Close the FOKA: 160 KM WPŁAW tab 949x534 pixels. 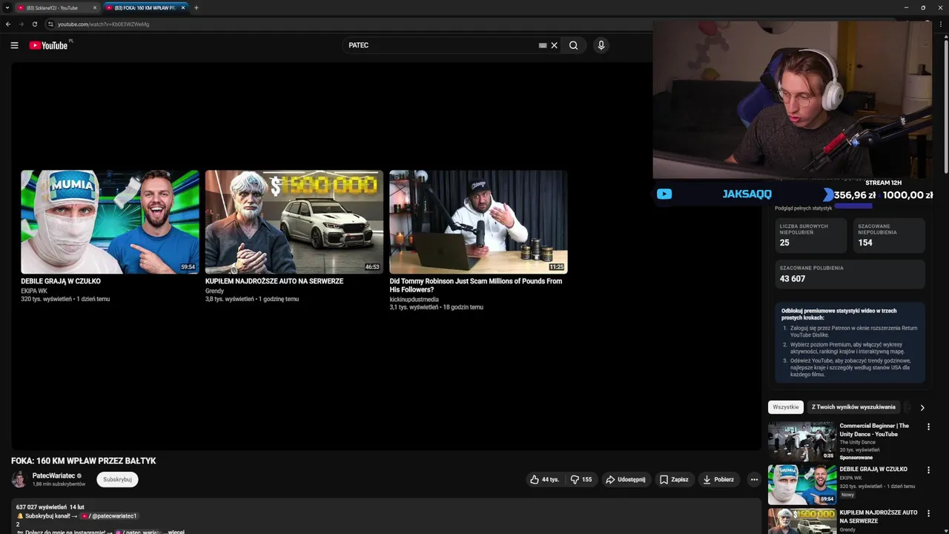click(183, 7)
